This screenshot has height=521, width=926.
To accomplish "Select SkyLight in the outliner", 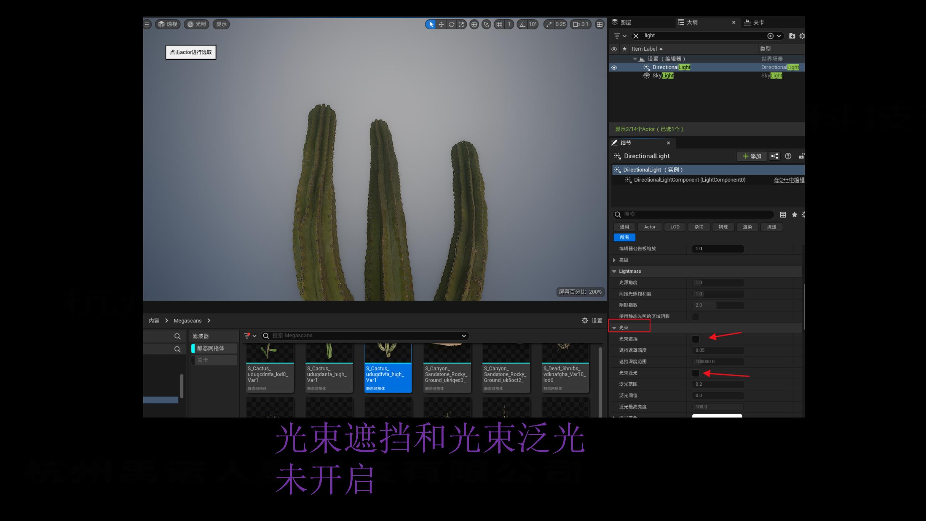I will point(663,76).
